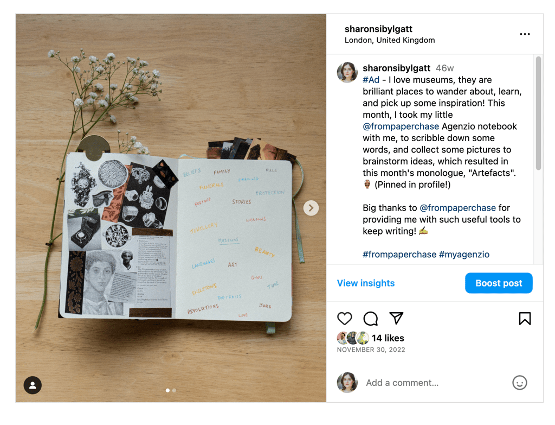This screenshot has width=555, height=425.
Task: Open #Ad hashtag in caption
Action: (x=371, y=80)
